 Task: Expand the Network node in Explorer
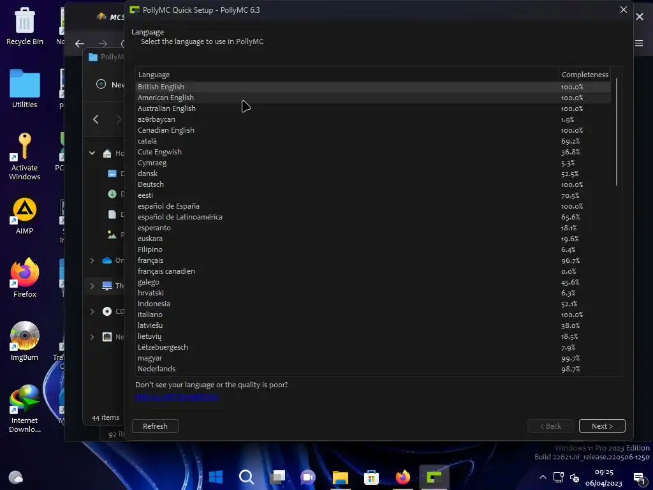(92, 337)
